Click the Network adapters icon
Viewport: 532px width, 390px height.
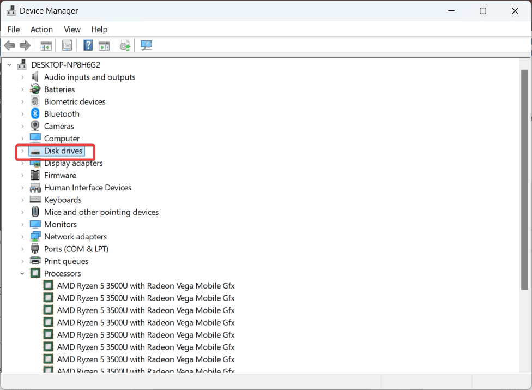35,236
